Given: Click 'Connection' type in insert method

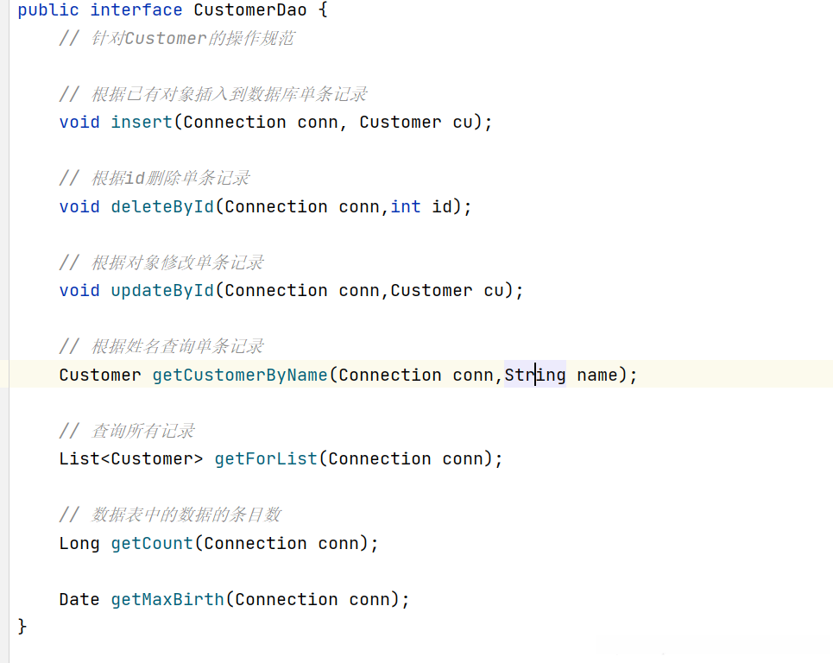Looking at the screenshot, I should (x=234, y=123).
